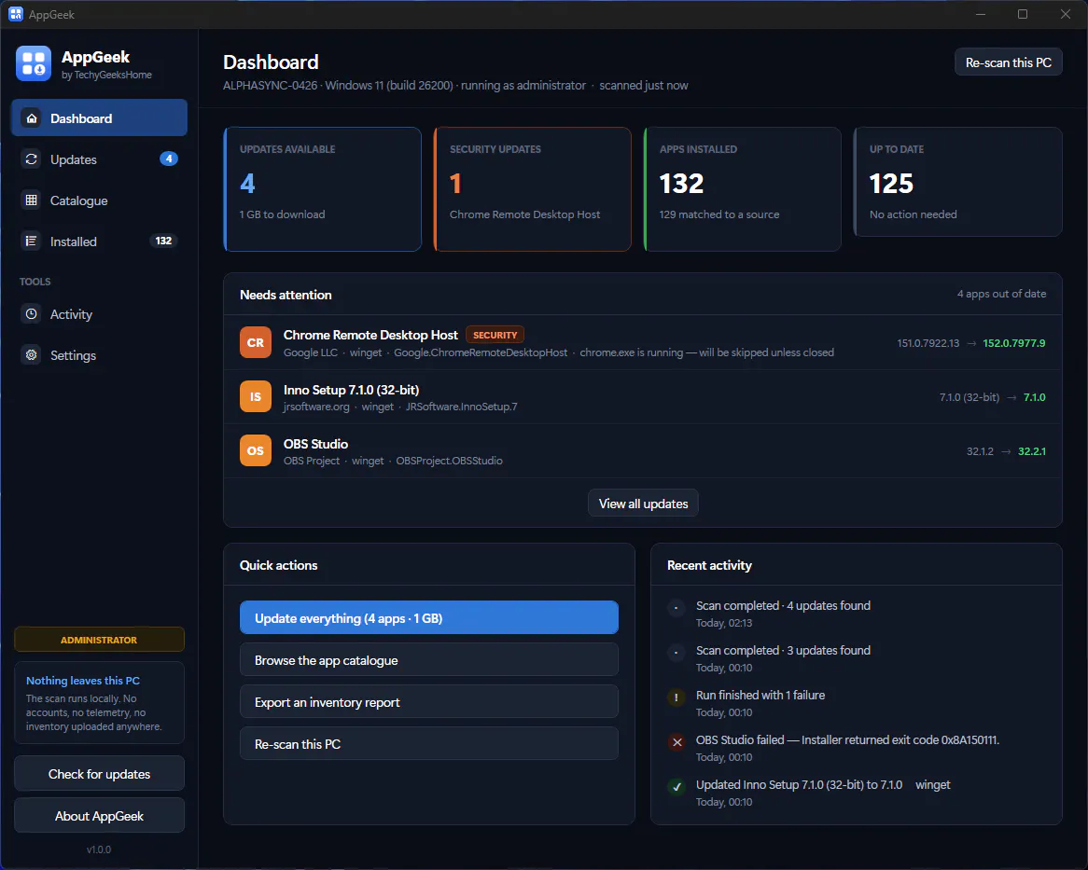Click the Settings gear icon

[31, 355]
